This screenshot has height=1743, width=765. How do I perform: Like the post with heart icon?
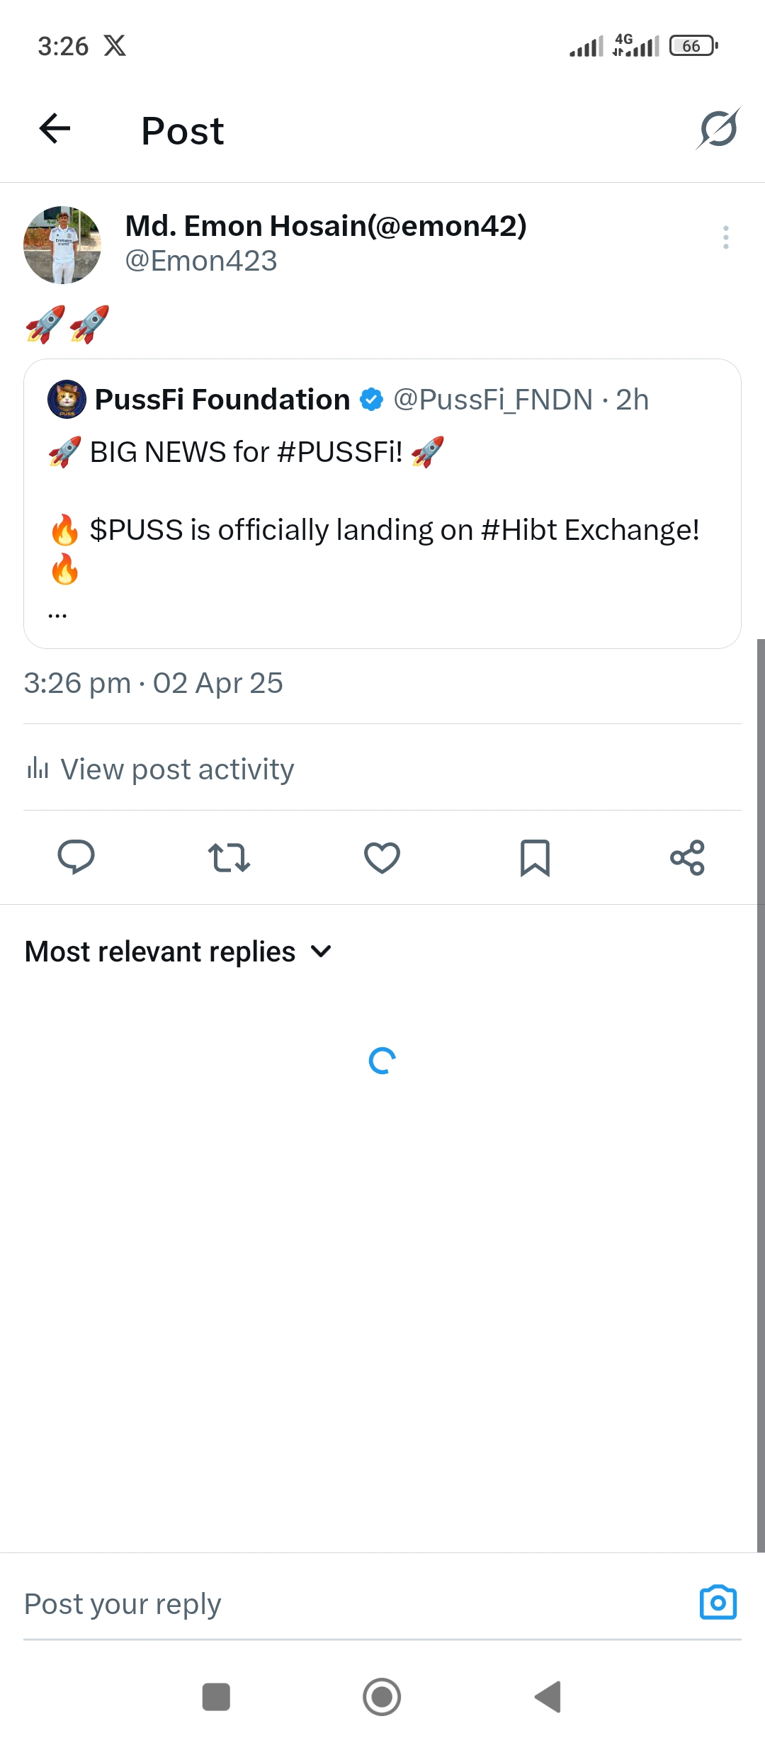coord(382,857)
